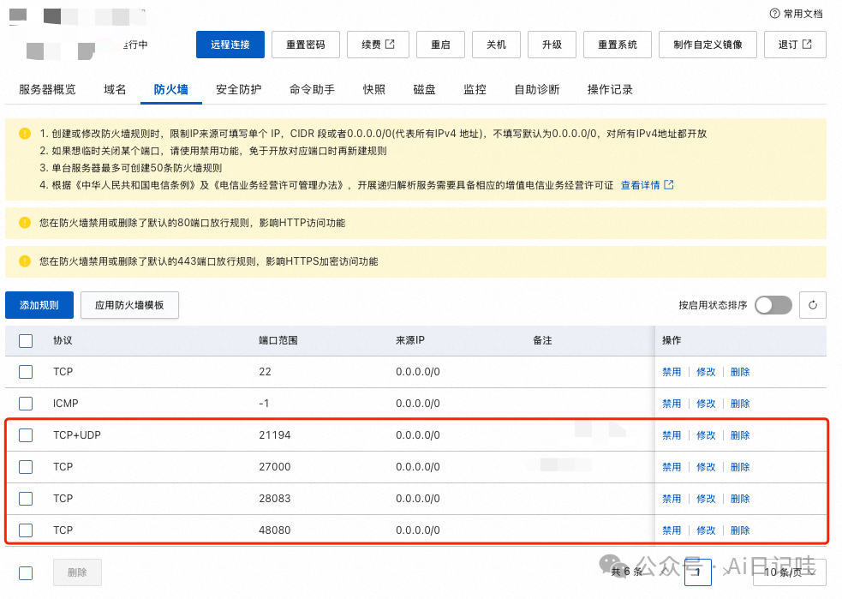The height and width of the screenshot is (599, 842).
Task: Check the TCP 48080 rule checkbox
Action: [26, 530]
